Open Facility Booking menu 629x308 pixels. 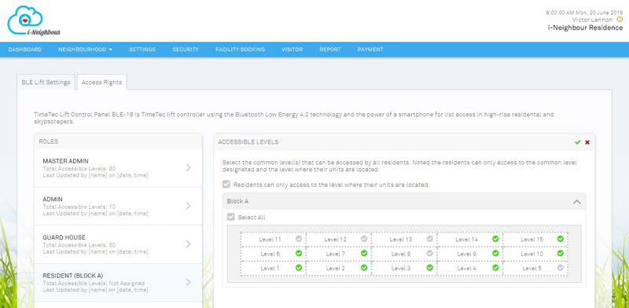coord(241,49)
